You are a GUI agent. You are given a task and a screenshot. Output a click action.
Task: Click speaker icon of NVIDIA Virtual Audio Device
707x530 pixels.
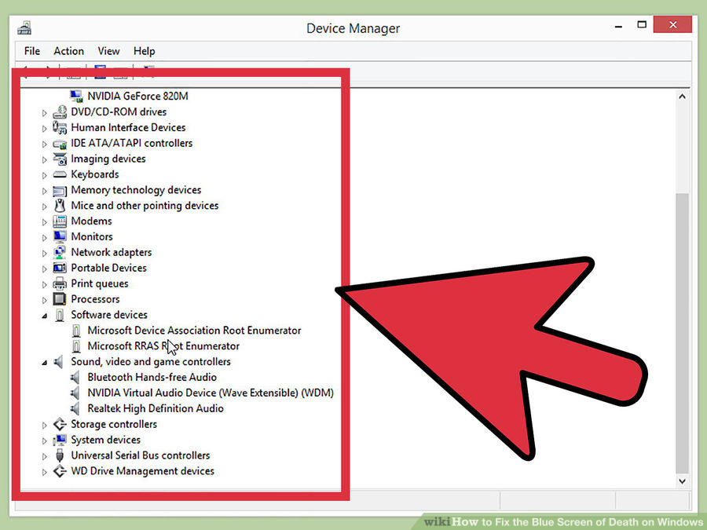pos(75,393)
